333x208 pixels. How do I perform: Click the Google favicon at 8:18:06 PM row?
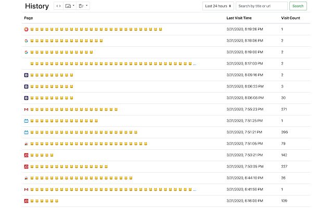26,41
